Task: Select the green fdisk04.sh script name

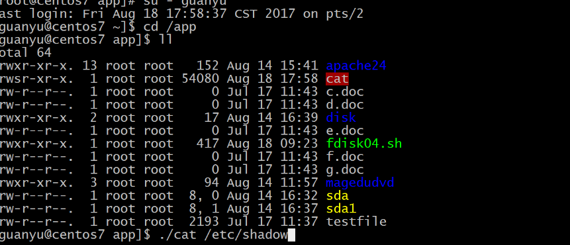Action: [364, 144]
